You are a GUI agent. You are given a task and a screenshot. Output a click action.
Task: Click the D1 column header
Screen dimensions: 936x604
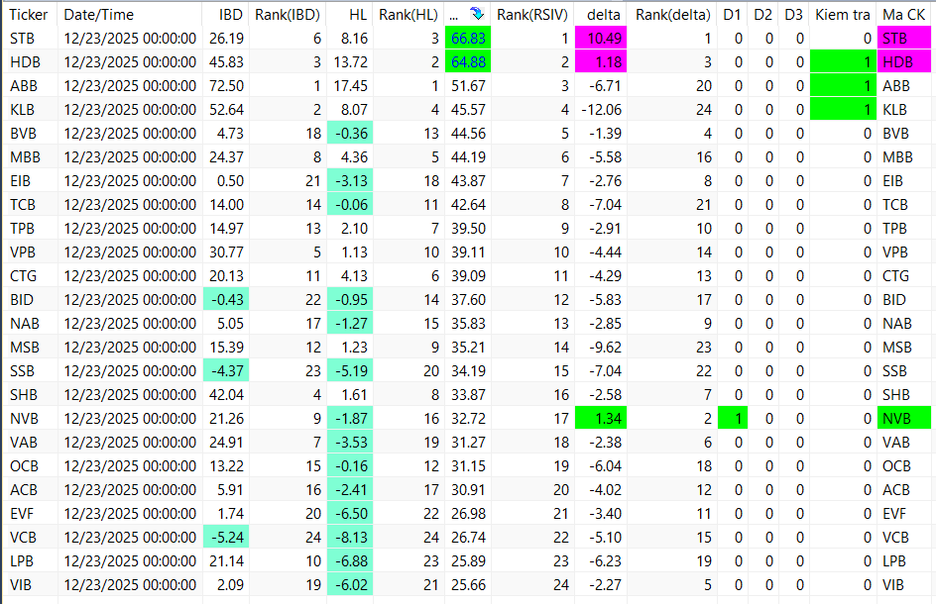732,14
